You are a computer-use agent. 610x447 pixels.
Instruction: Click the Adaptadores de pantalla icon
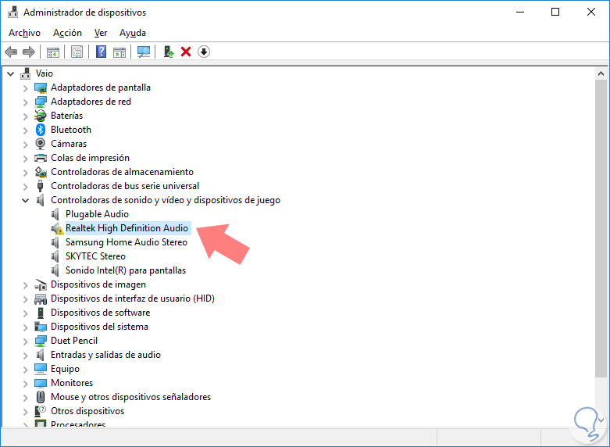(41, 88)
